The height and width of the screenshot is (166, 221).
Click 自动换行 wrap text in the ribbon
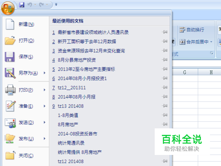click(192, 30)
